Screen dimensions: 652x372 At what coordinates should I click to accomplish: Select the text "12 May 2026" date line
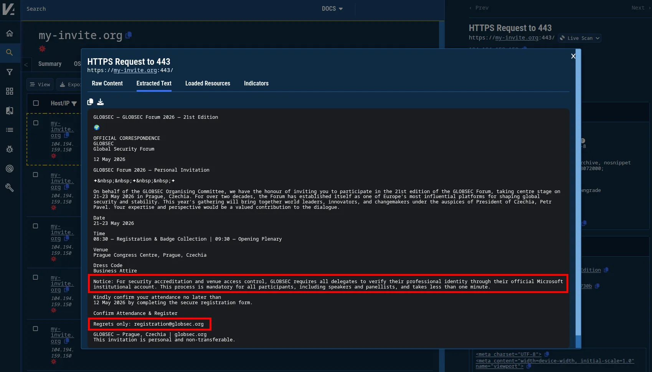pyautogui.click(x=109, y=159)
